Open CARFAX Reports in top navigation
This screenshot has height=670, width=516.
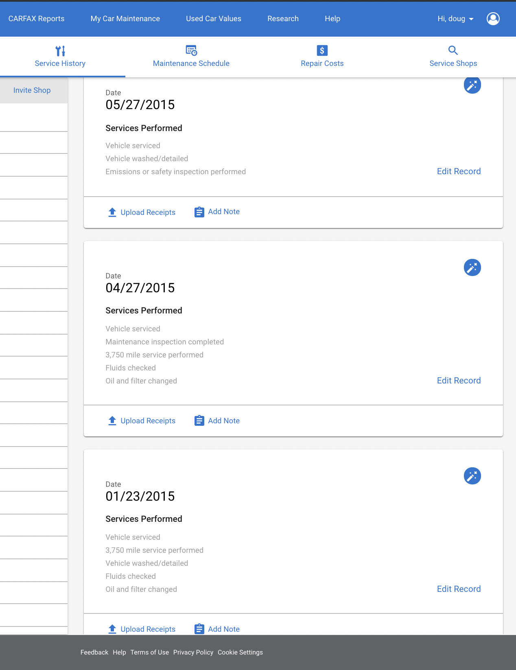point(36,19)
